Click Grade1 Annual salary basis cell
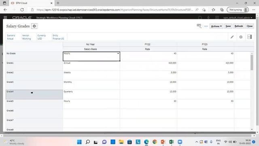The height and width of the screenshot is (146, 259). point(91,66)
